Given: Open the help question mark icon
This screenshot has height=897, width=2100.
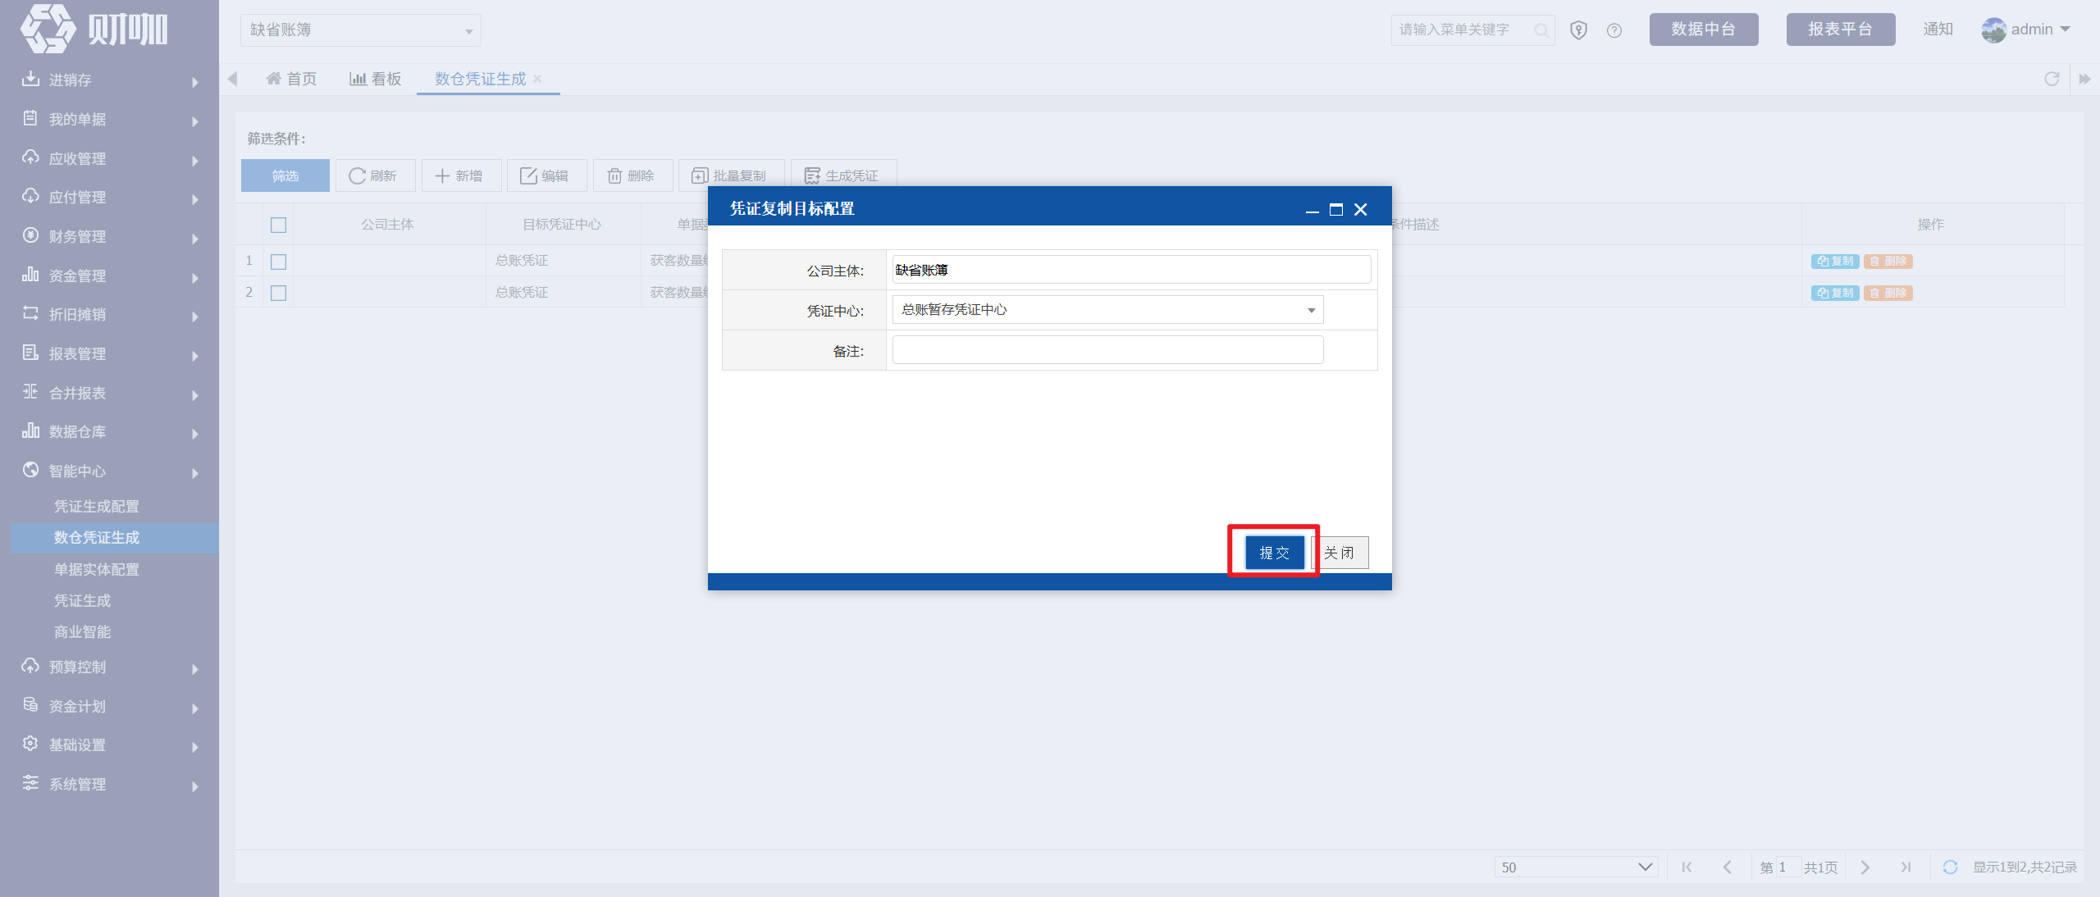Looking at the screenshot, I should pyautogui.click(x=1614, y=30).
